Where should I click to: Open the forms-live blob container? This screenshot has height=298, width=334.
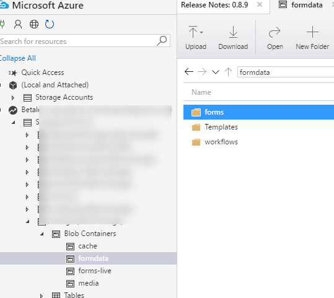coord(95,271)
